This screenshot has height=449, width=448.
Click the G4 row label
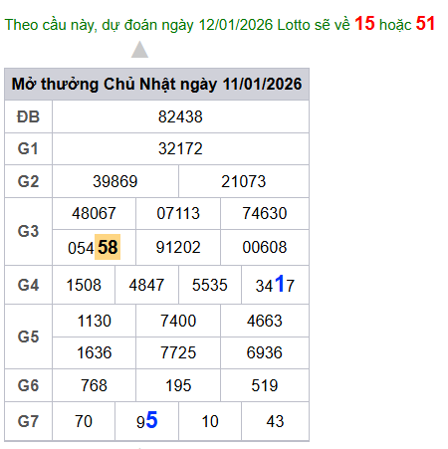click(x=28, y=285)
